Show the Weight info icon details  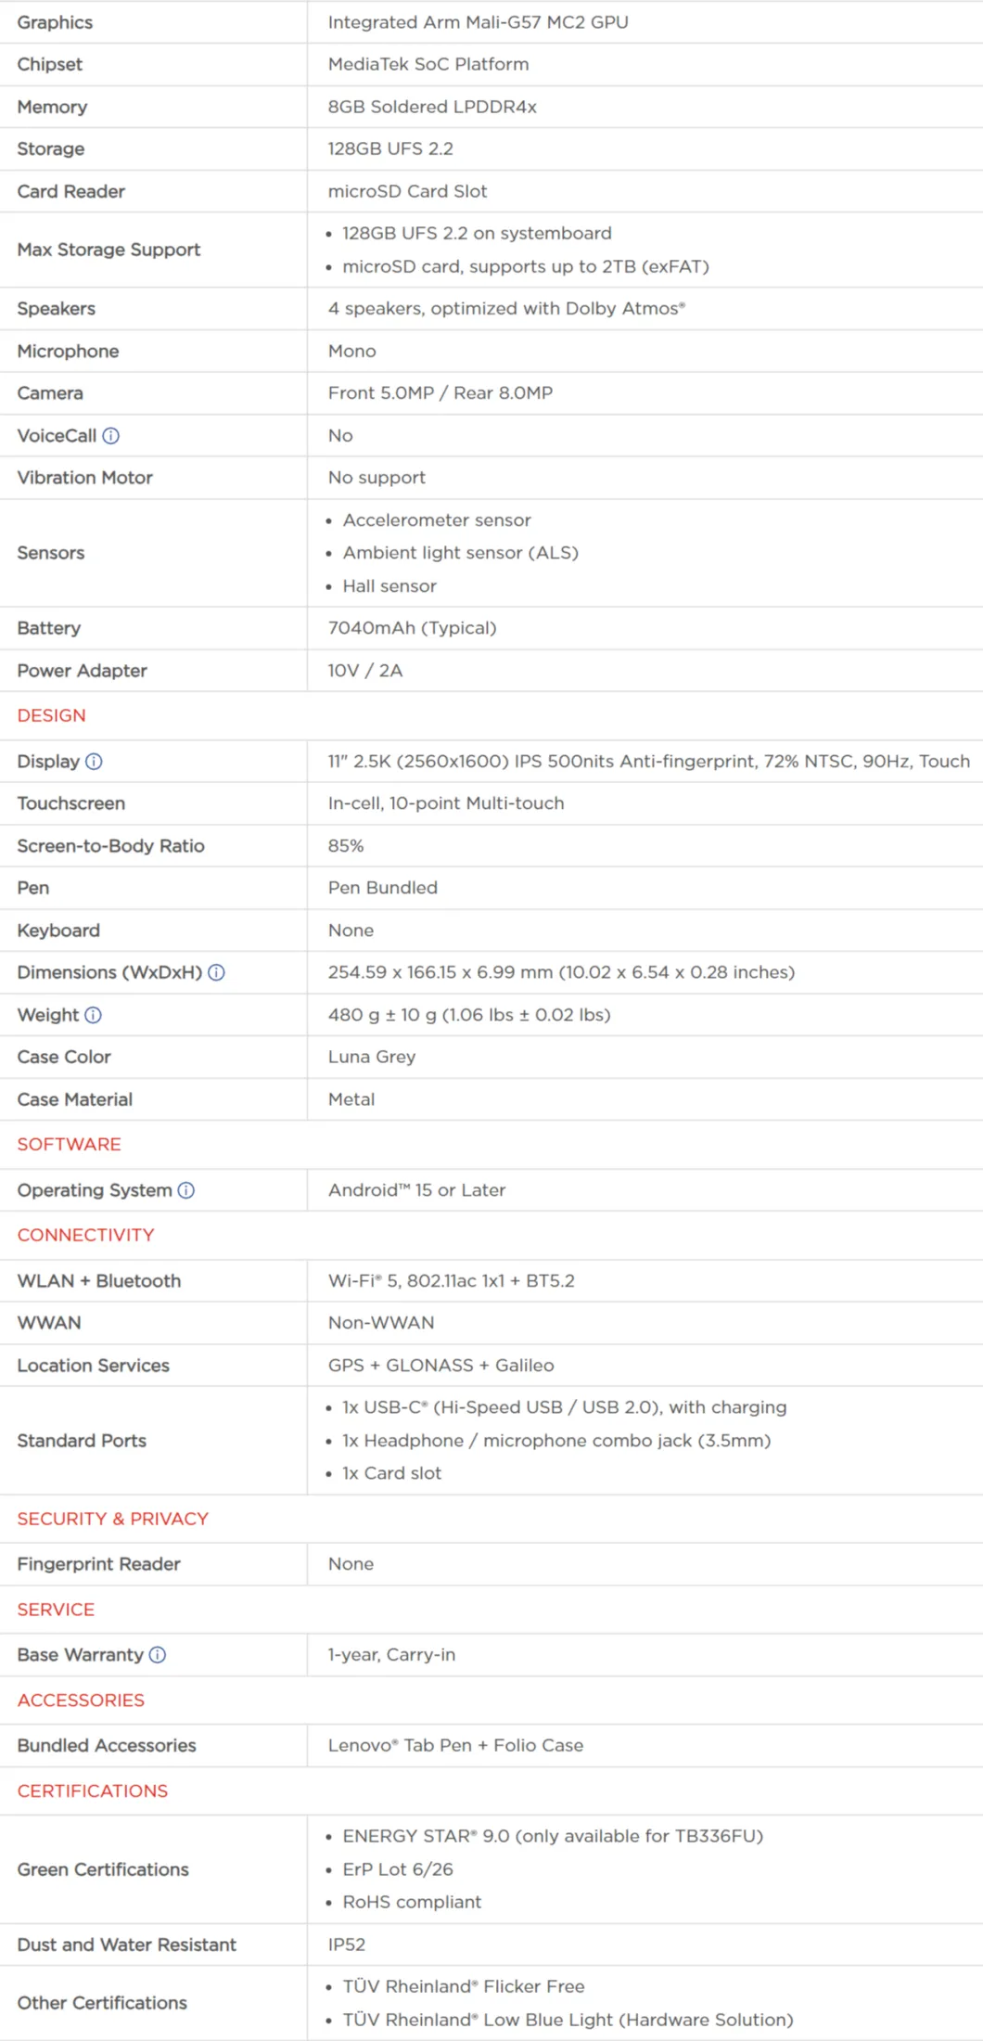click(94, 1015)
